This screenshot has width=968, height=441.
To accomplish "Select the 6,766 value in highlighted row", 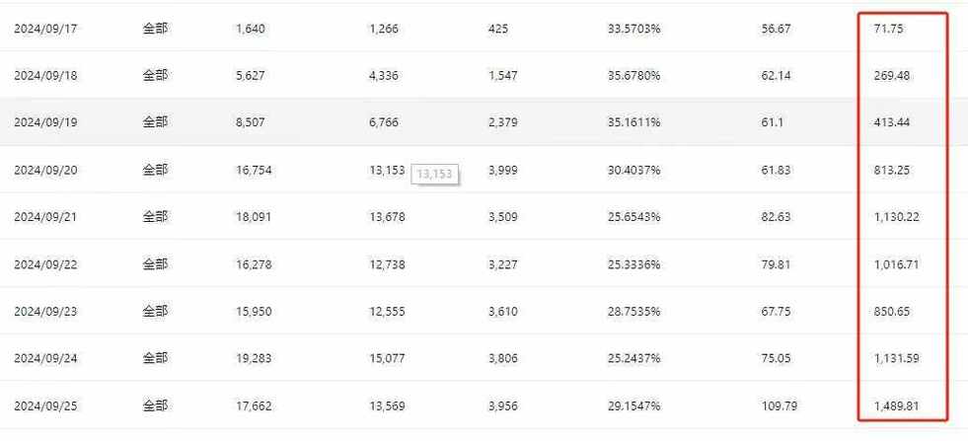I will [x=384, y=123].
